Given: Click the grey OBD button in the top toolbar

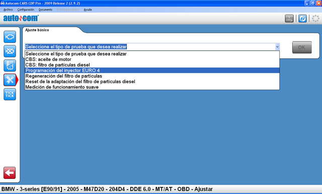Looking at the screenshot, I should pos(289,19).
